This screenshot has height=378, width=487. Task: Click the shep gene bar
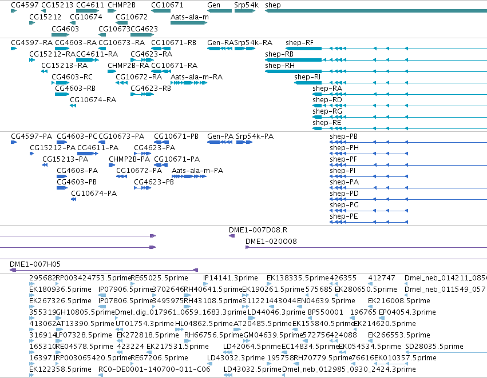click(376, 11)
